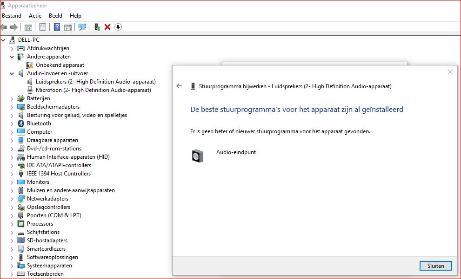
Task: Click the Properties sheet toolbar icon
Action: point(43,27)
